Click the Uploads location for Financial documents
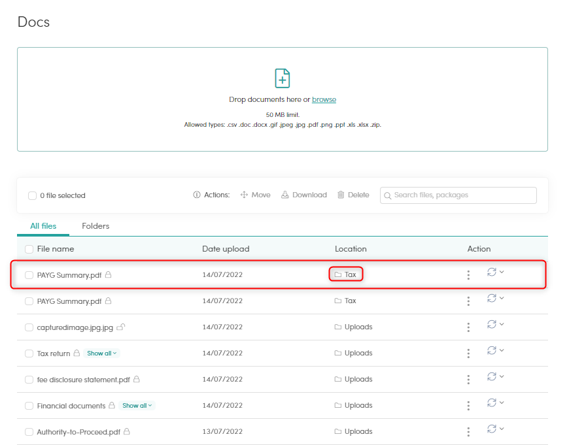This screenshot has height=445, width=569. click(x=353, y=405)
